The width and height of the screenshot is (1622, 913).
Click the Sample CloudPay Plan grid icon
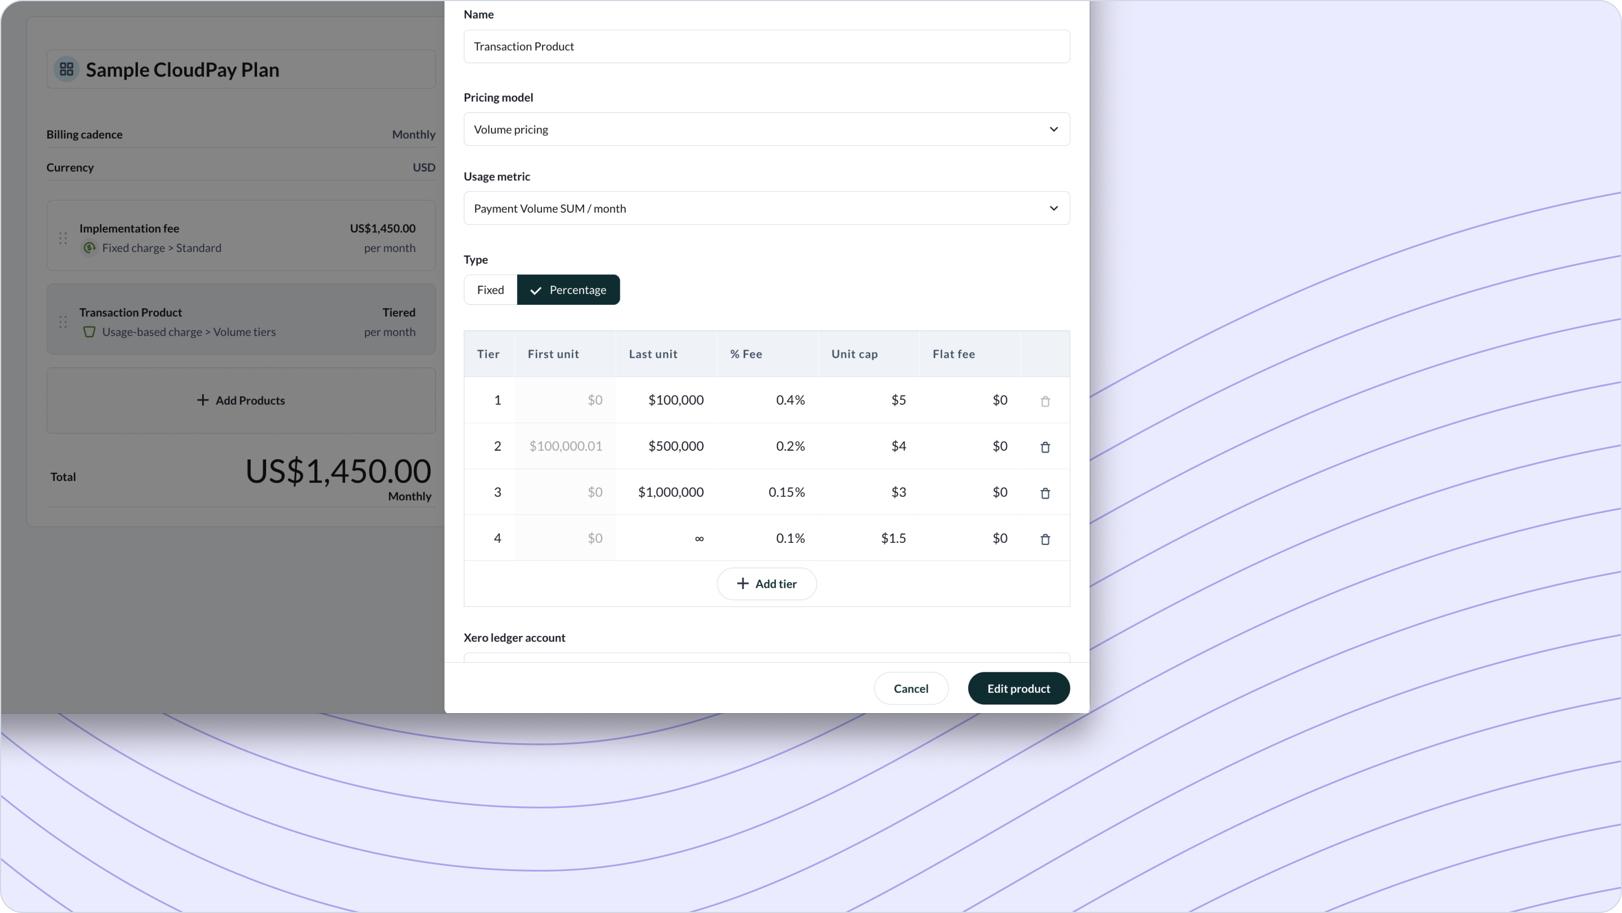[66, 69]
